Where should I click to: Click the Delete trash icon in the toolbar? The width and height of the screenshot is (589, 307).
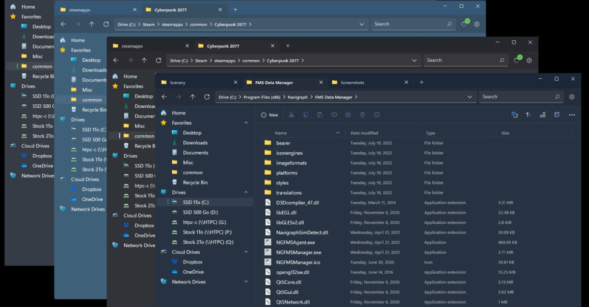point(362,115)
